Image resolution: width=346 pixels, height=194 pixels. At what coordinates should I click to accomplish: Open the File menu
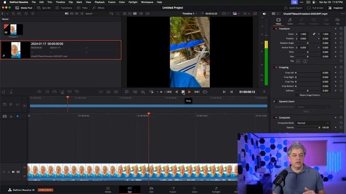pyautogui.click(x=34, y=2)
